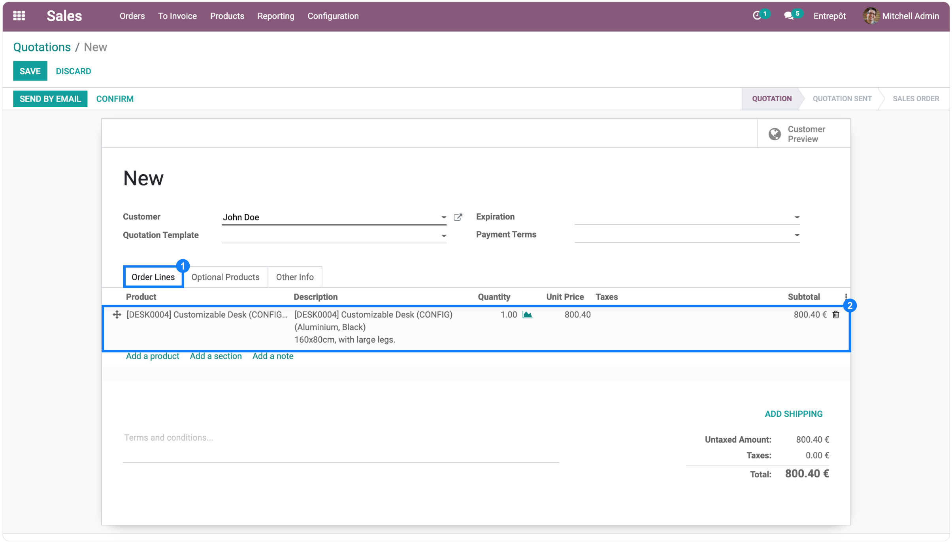Click the 800.40 € subtotal cell
The height and width of the screenshot is (543, 952).
pyautogui.click(x=810, y=315)
